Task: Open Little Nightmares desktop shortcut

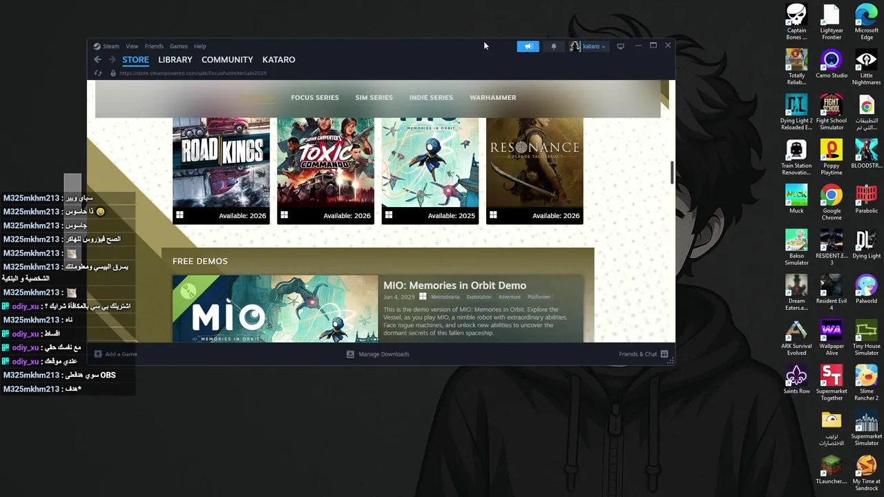Action: [x=867, y=67]
